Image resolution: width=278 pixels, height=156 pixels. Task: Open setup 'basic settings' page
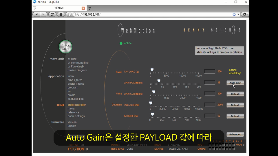coord(76,116)
